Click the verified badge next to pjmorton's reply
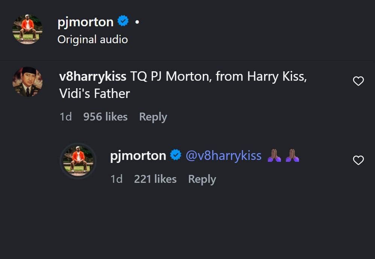Screen dimensions: 375x259 point(175,155)
